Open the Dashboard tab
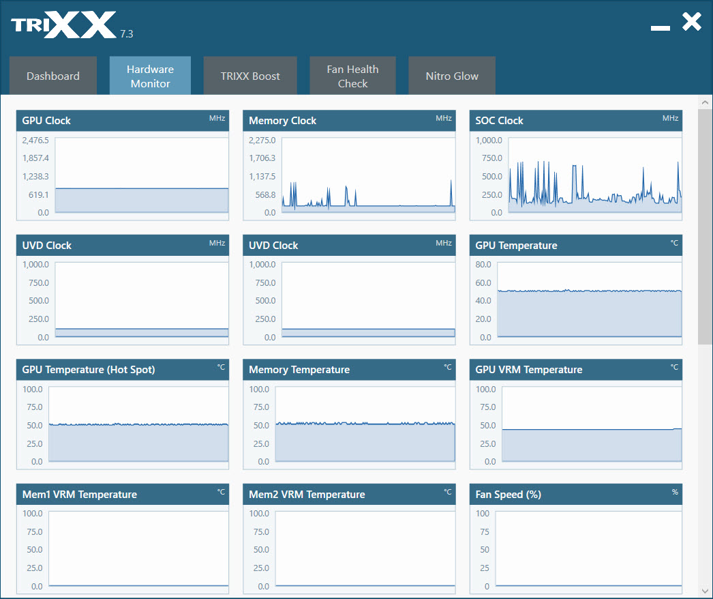This screenshot has width=713, height=599. 53,76
